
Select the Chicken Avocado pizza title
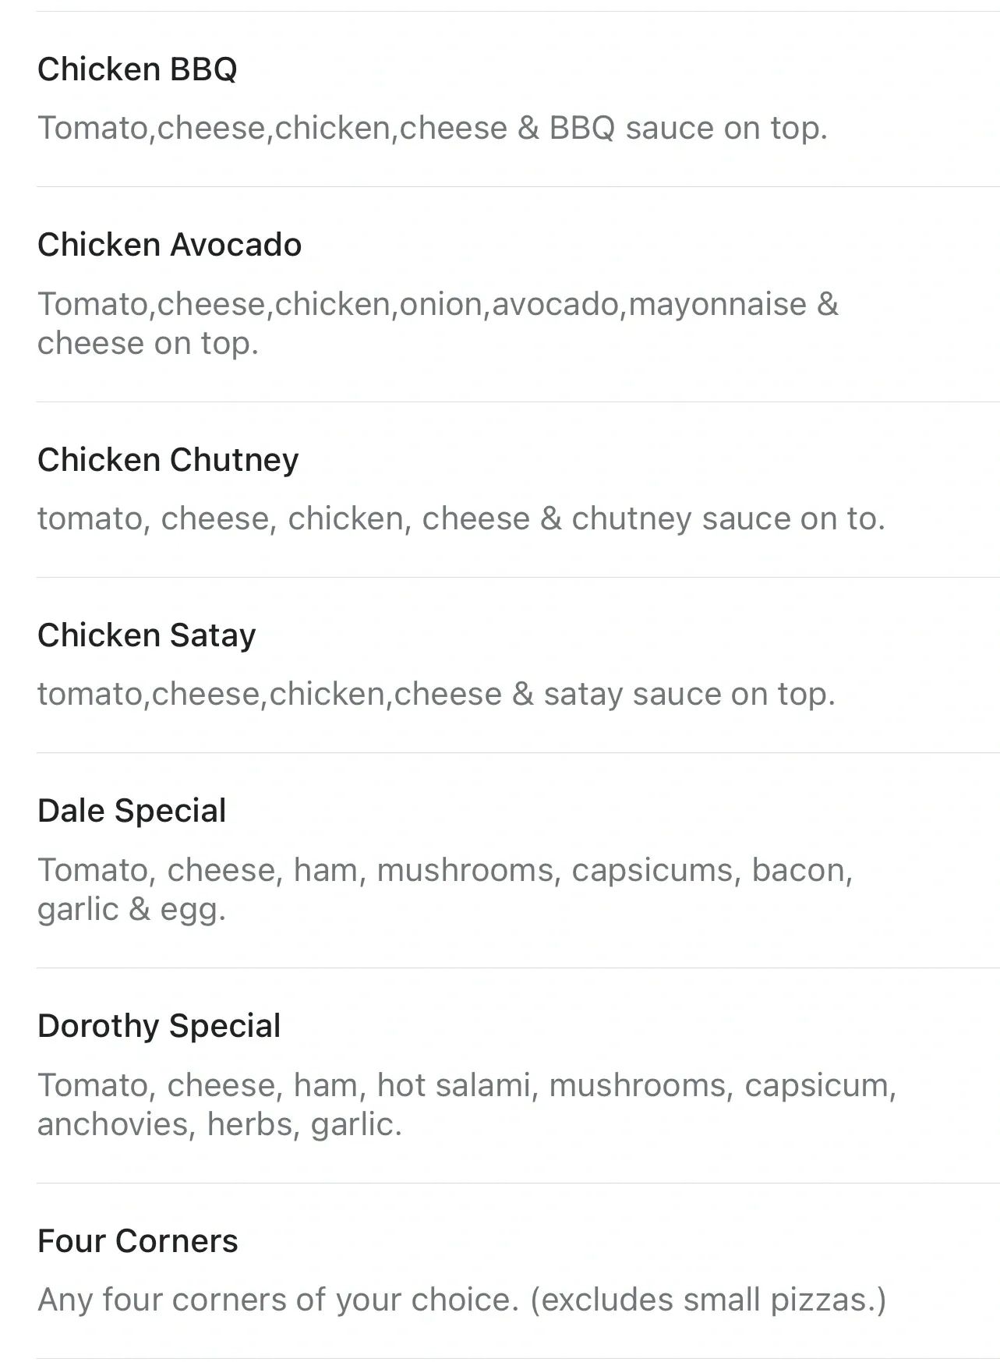coord(169,245)
